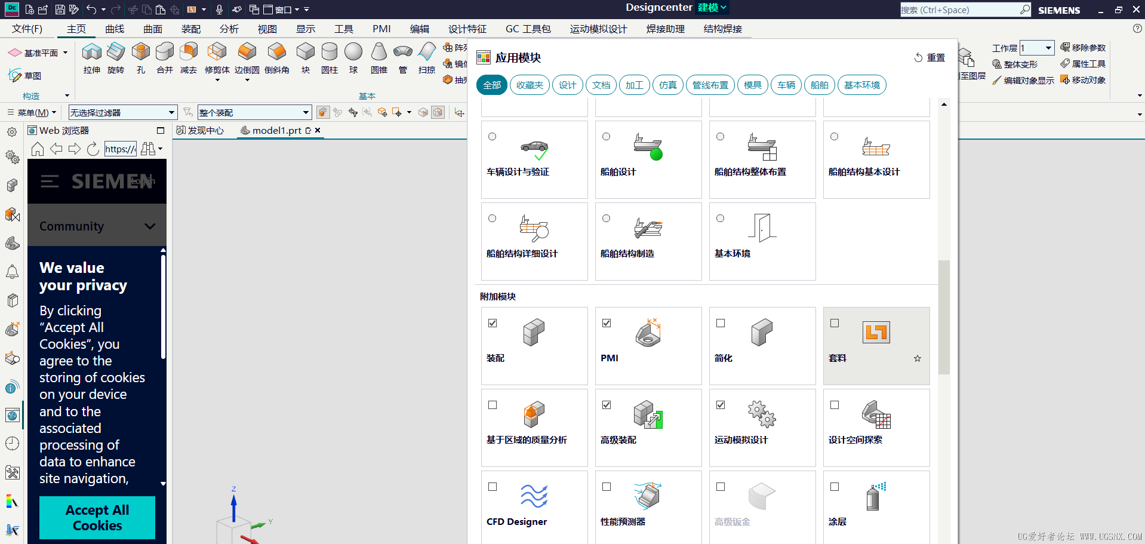
Task: Select the 车辆设计与验证 radio button
Action: 492,137
